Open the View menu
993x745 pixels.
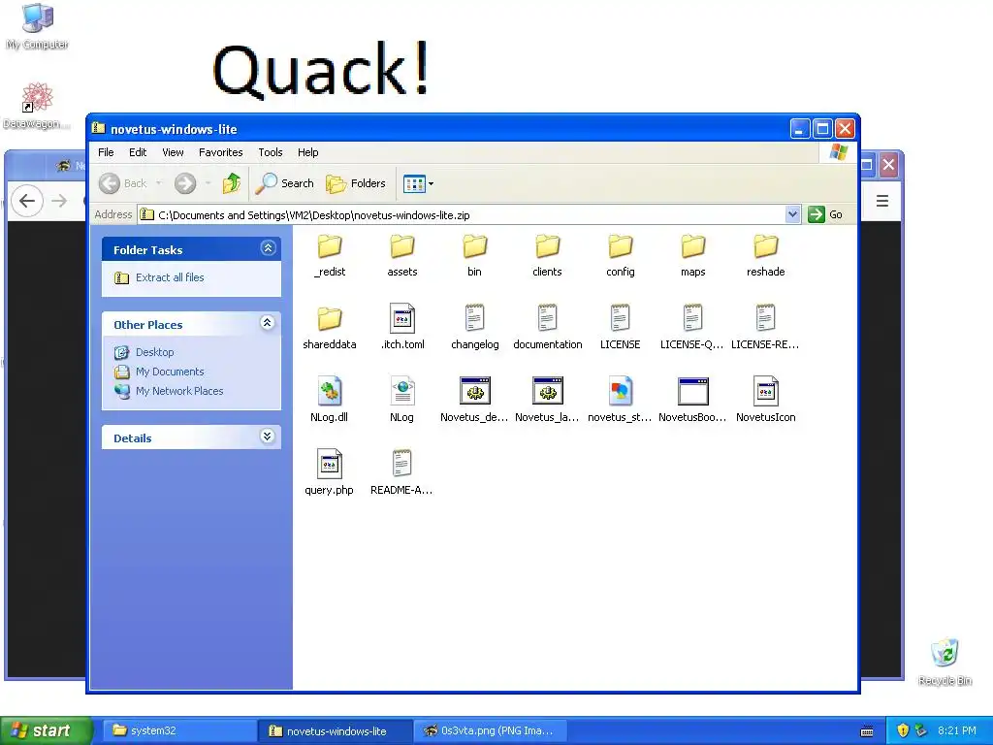173,152
